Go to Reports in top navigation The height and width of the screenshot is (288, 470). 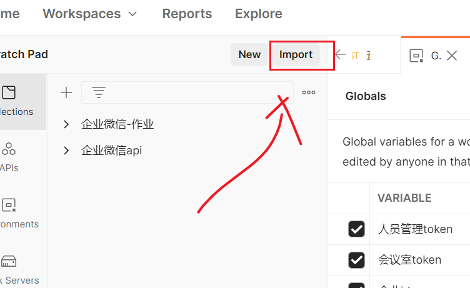[x=187, y=14]
